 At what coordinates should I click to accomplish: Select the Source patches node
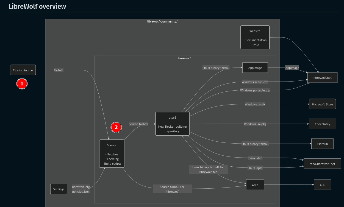coord(112,154)
